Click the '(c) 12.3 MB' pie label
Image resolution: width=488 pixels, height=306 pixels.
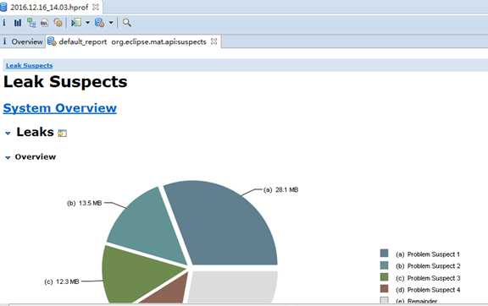(x=62, y=281)
